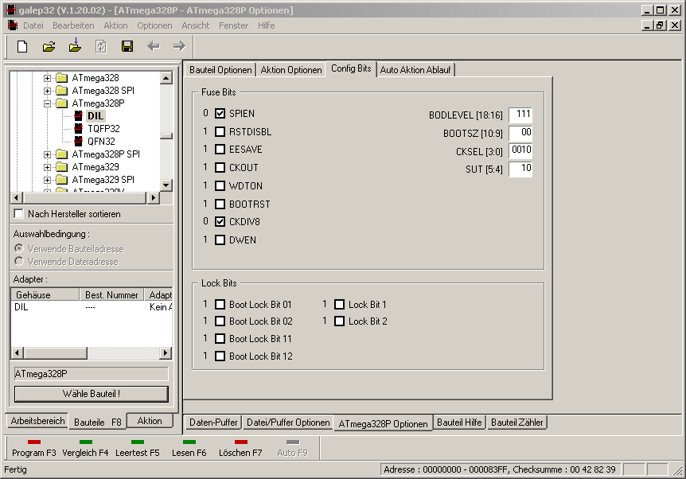Expand the ATmega329 SPI tree node

point(47,180)
